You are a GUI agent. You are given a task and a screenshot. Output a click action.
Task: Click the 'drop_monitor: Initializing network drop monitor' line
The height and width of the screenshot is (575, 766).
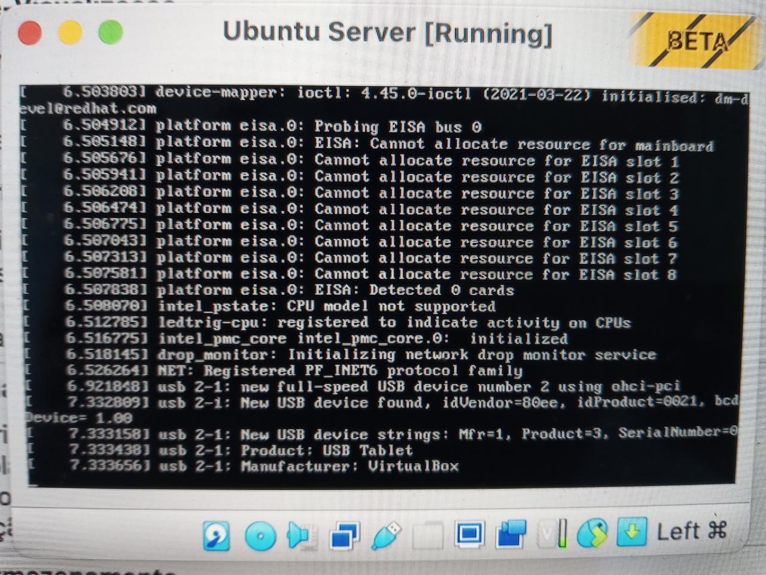[x=340, y=355]
